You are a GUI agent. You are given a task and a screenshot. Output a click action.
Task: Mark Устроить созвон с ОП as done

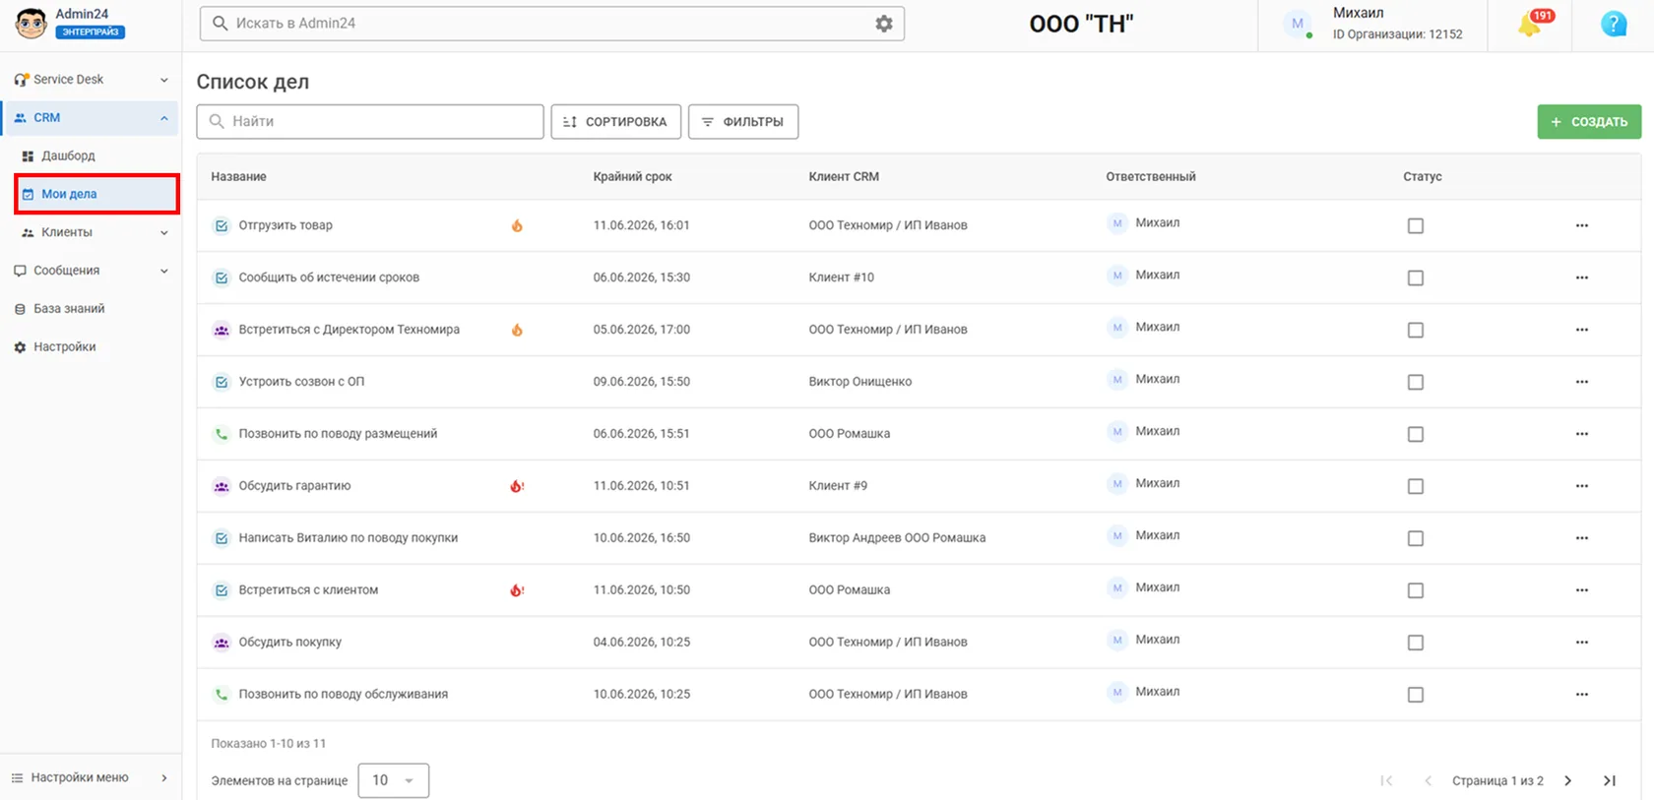pos(1416,382)
